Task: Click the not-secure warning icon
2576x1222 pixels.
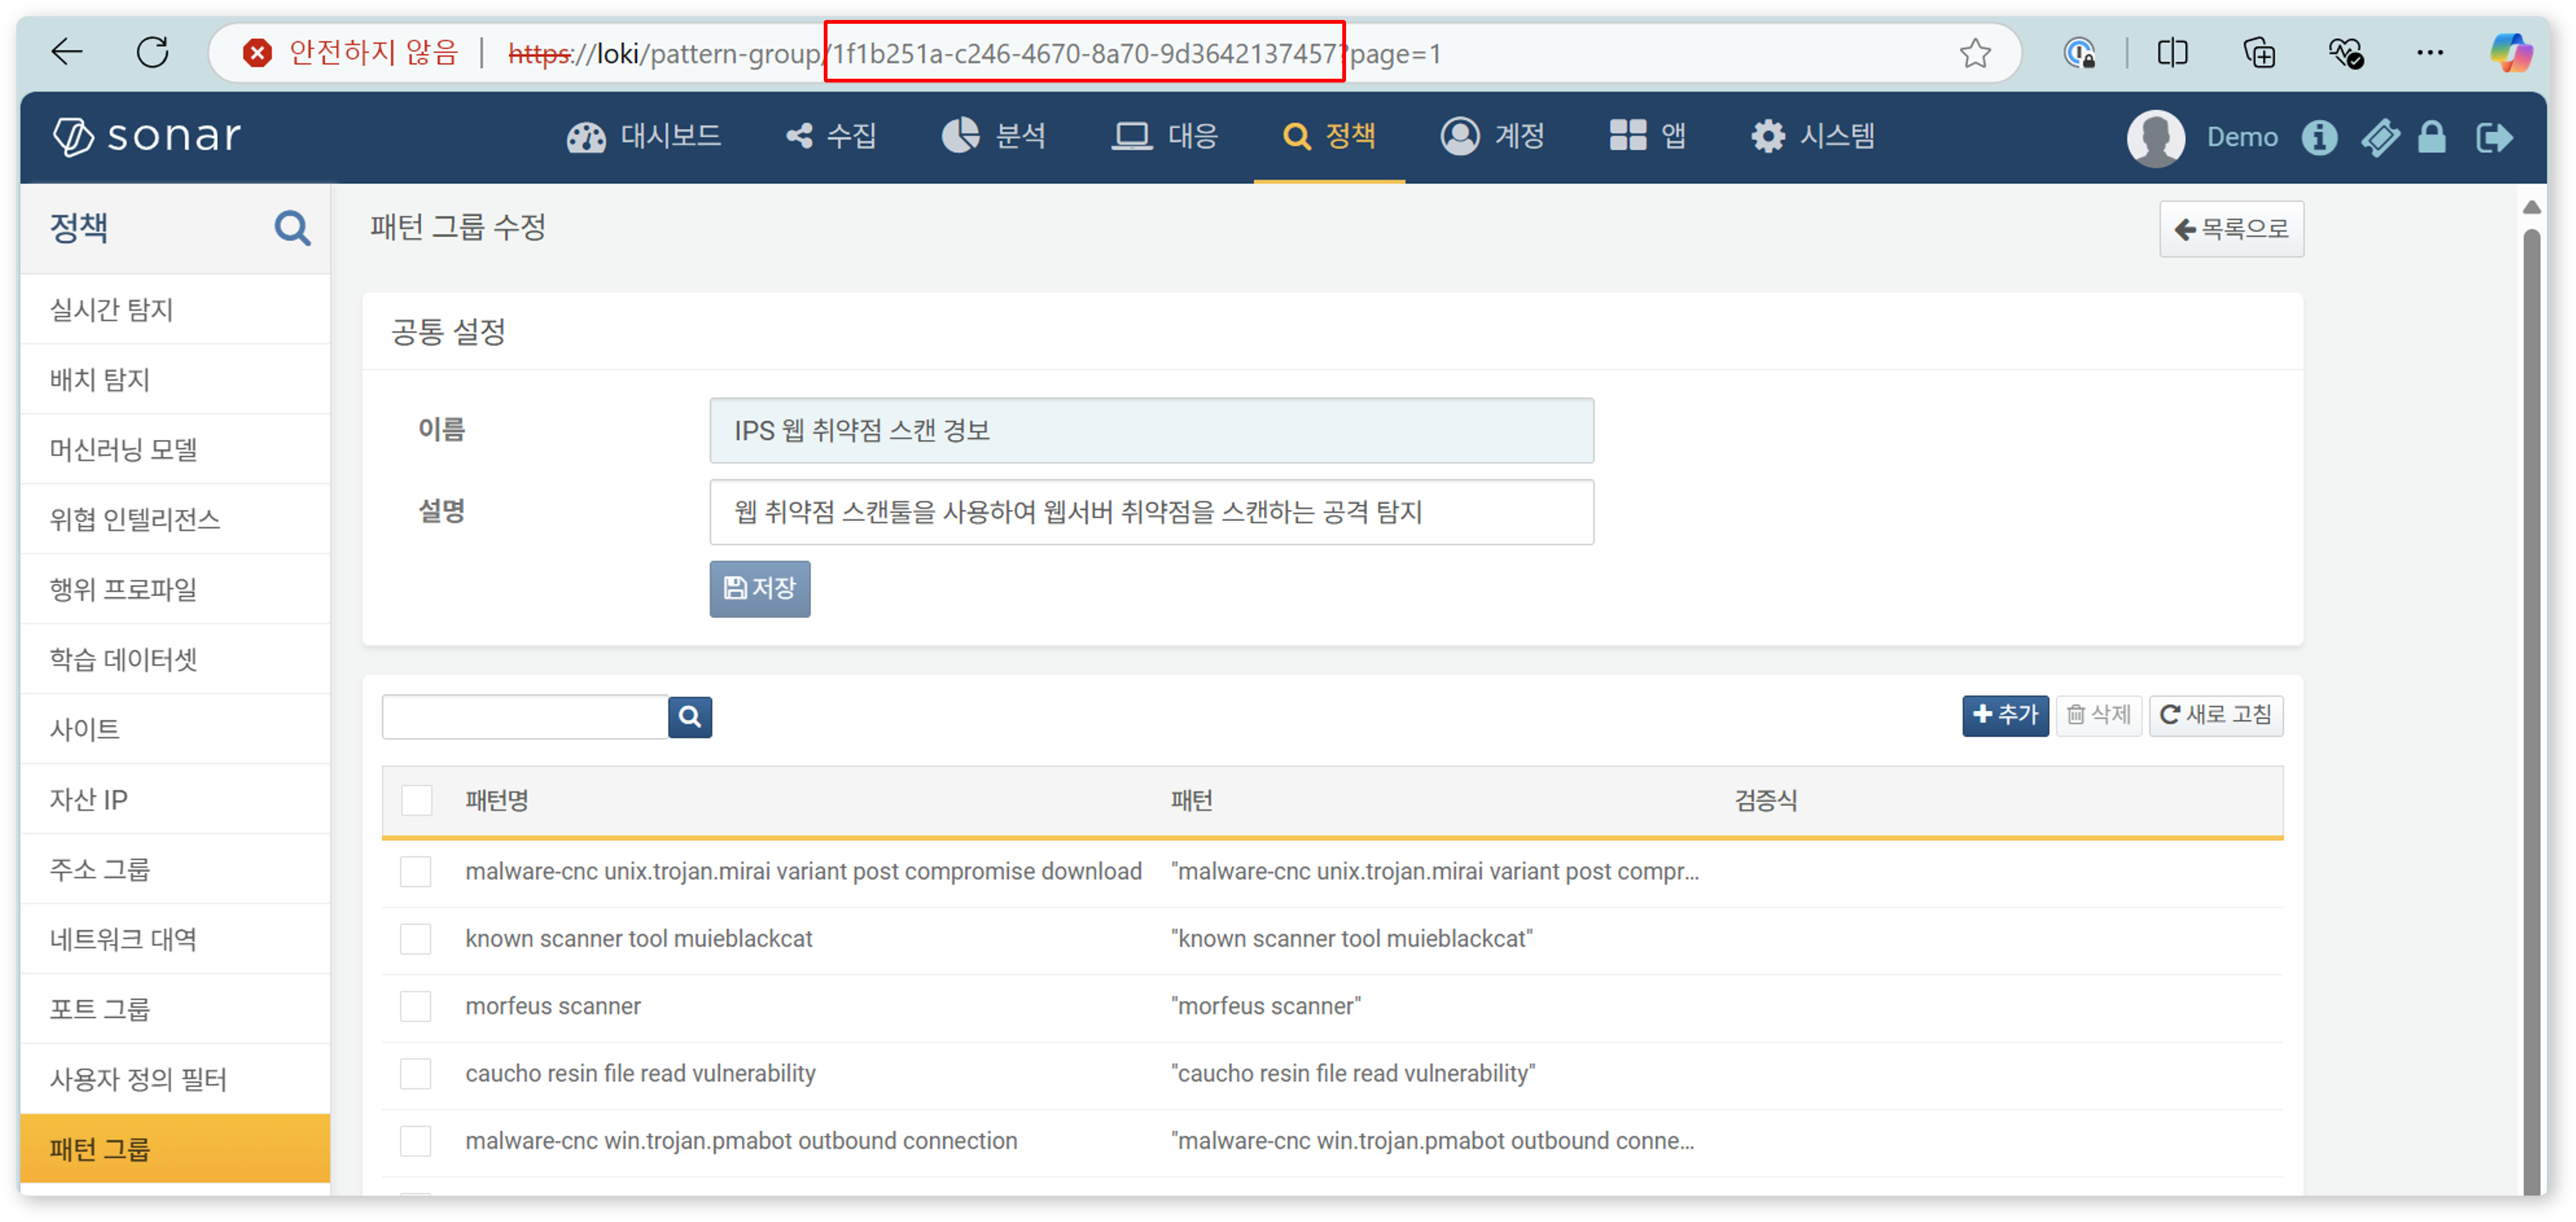Action: click(257, 53)
